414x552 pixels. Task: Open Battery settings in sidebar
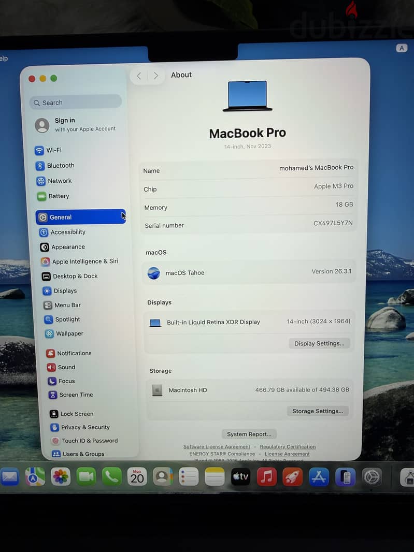pos(53,196)
